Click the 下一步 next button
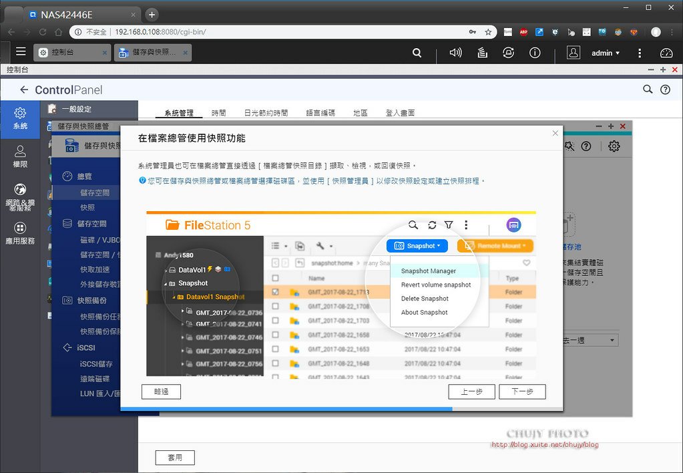Screen dimensions: 683x473 [522, 391]
